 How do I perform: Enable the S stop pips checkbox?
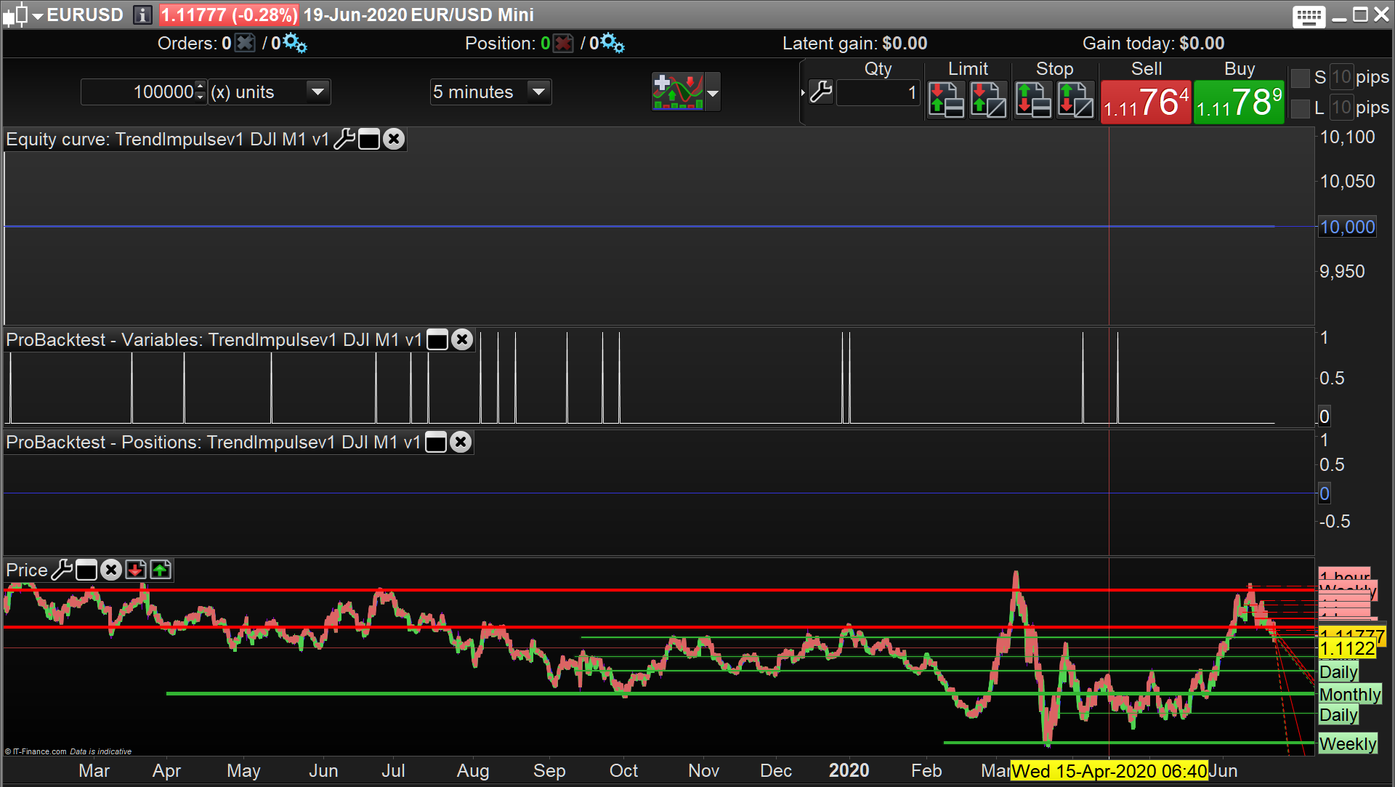[x=1300, y=78]
